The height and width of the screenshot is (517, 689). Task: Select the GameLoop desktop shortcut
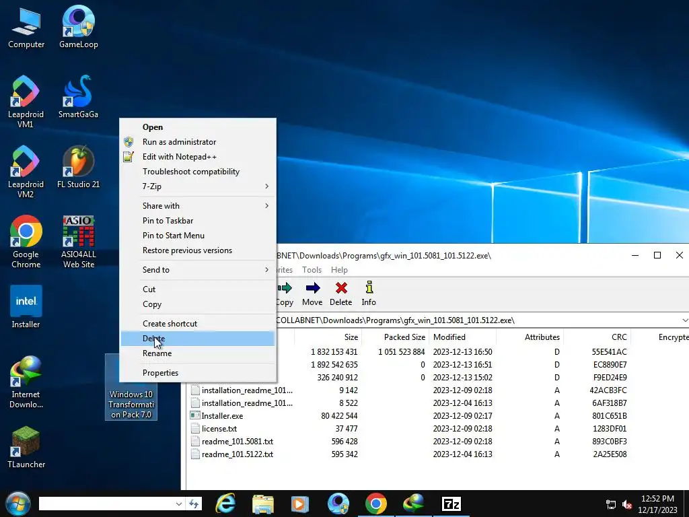tap(78, 27)
